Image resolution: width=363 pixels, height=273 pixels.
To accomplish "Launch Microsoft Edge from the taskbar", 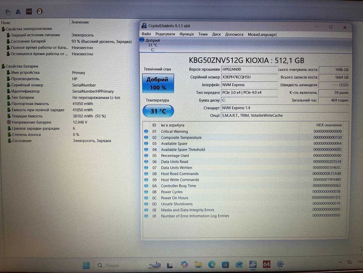I will (212, 264).
